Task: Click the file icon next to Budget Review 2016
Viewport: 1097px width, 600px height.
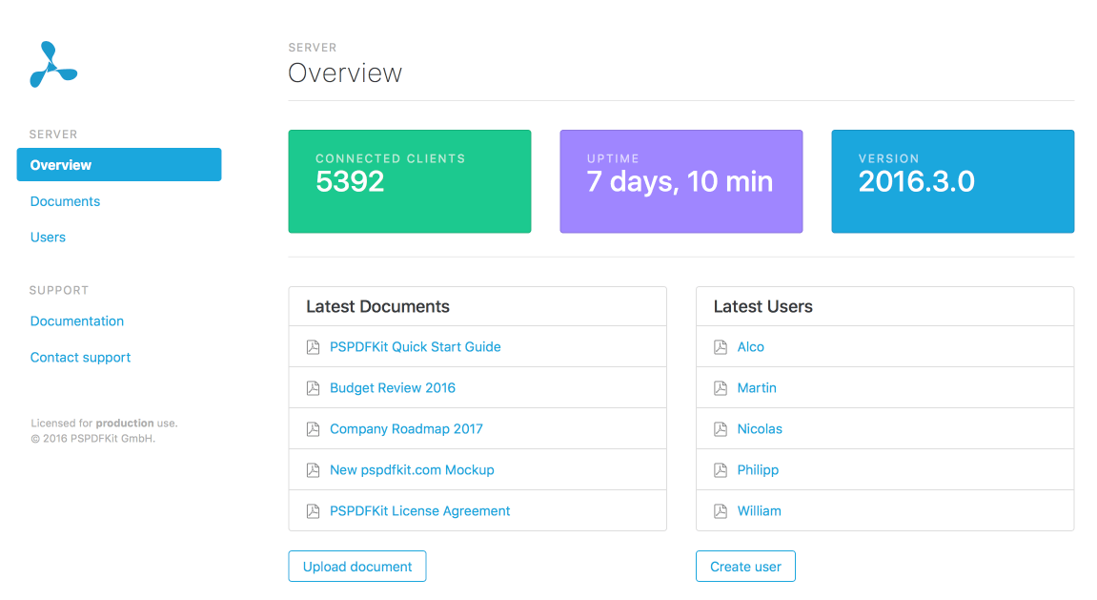Action: tap(313, 388)
